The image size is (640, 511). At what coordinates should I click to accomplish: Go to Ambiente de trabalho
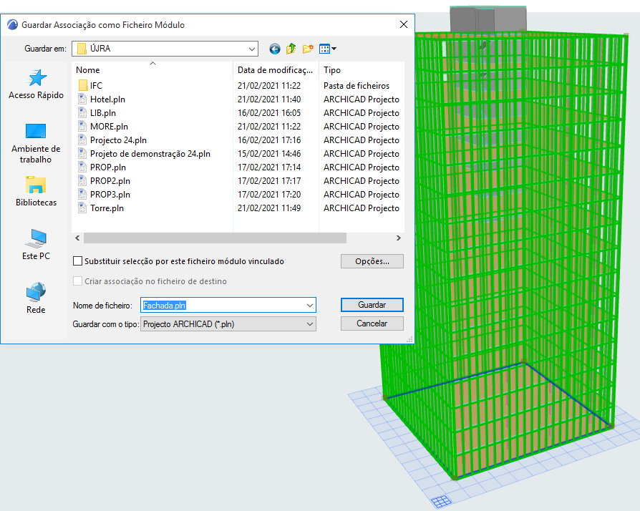pos(36,142)
